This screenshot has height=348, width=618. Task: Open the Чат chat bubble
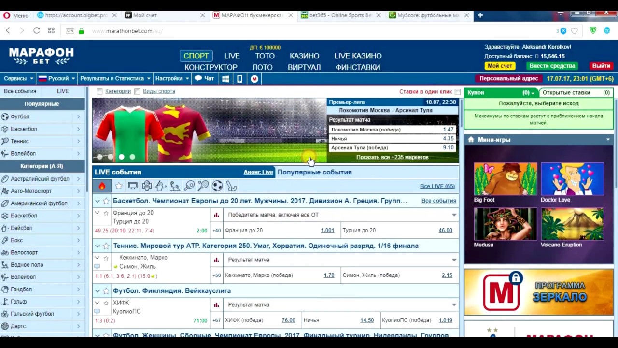(204, 78)
